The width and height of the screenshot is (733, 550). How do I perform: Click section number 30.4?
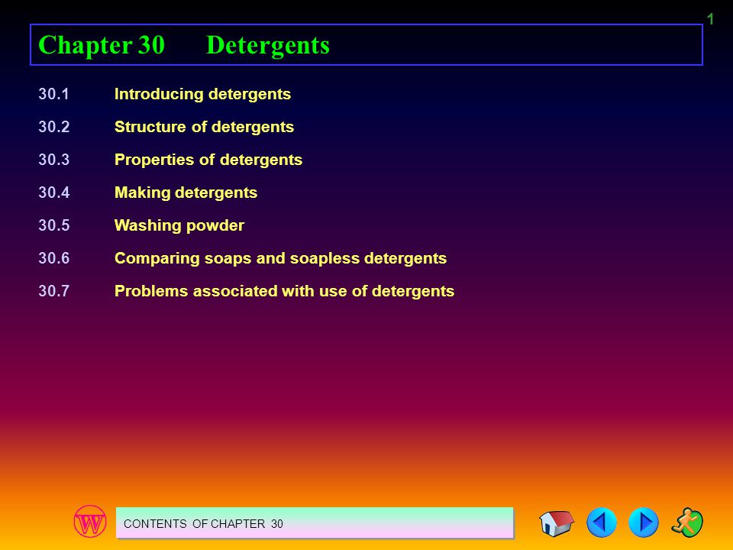point(53,192)
